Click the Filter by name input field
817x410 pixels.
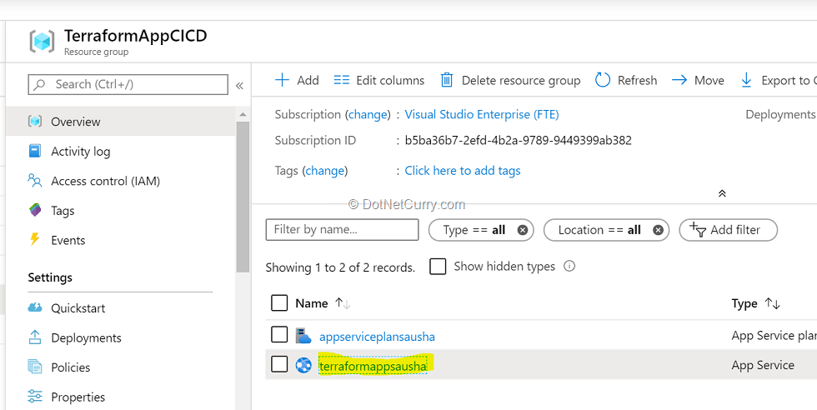click(343, 230)
